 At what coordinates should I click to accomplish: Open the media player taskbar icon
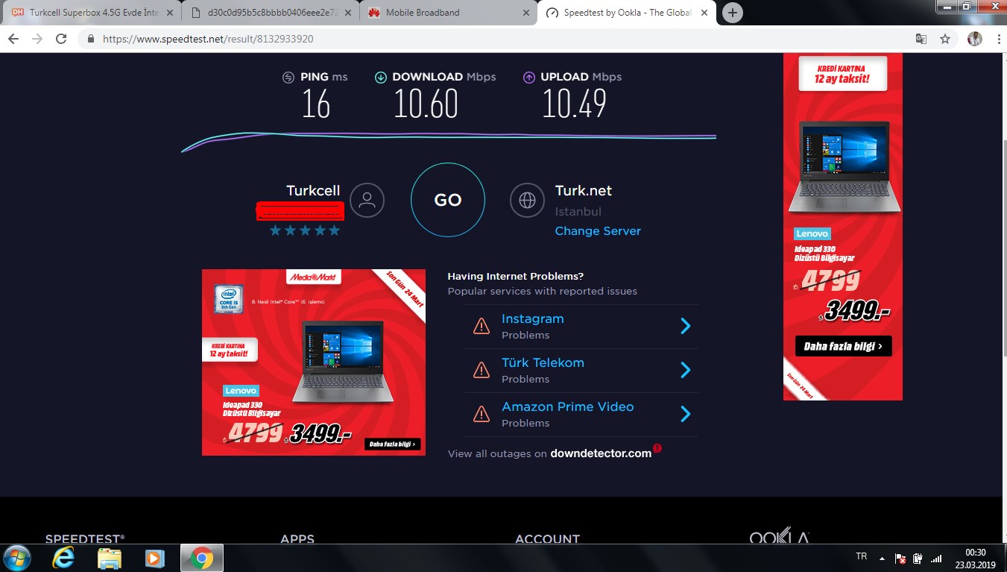tap(154, 558)
